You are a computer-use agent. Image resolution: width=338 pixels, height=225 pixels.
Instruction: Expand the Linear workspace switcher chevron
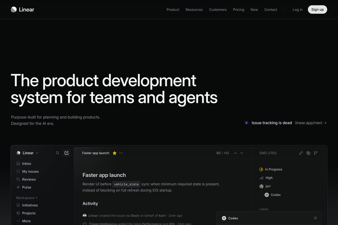[x=37, y=153]
